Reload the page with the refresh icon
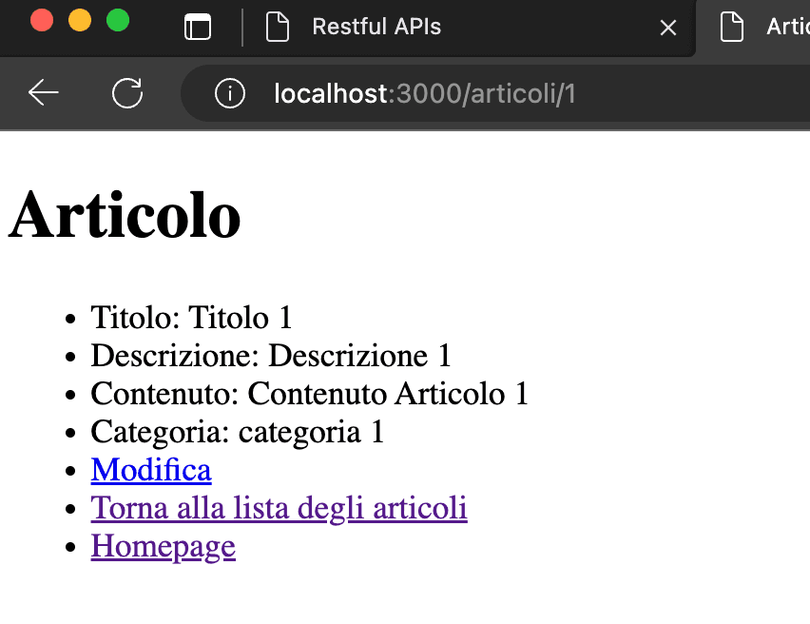Image resolution: width=810 pixels, height=624 pixels. click(x=127, y=93)
